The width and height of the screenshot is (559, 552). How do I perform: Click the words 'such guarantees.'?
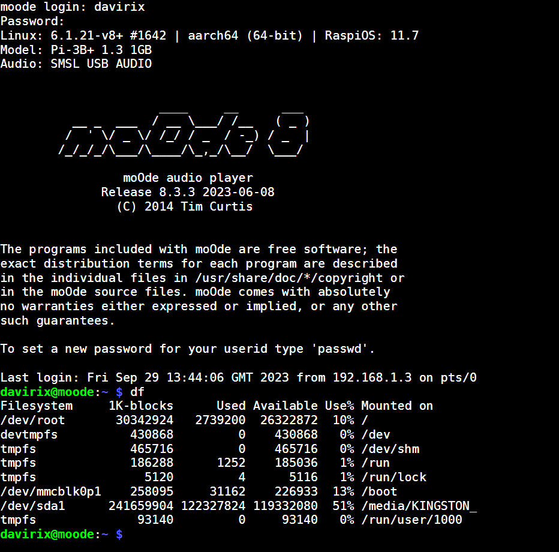[x=58, y=320]
